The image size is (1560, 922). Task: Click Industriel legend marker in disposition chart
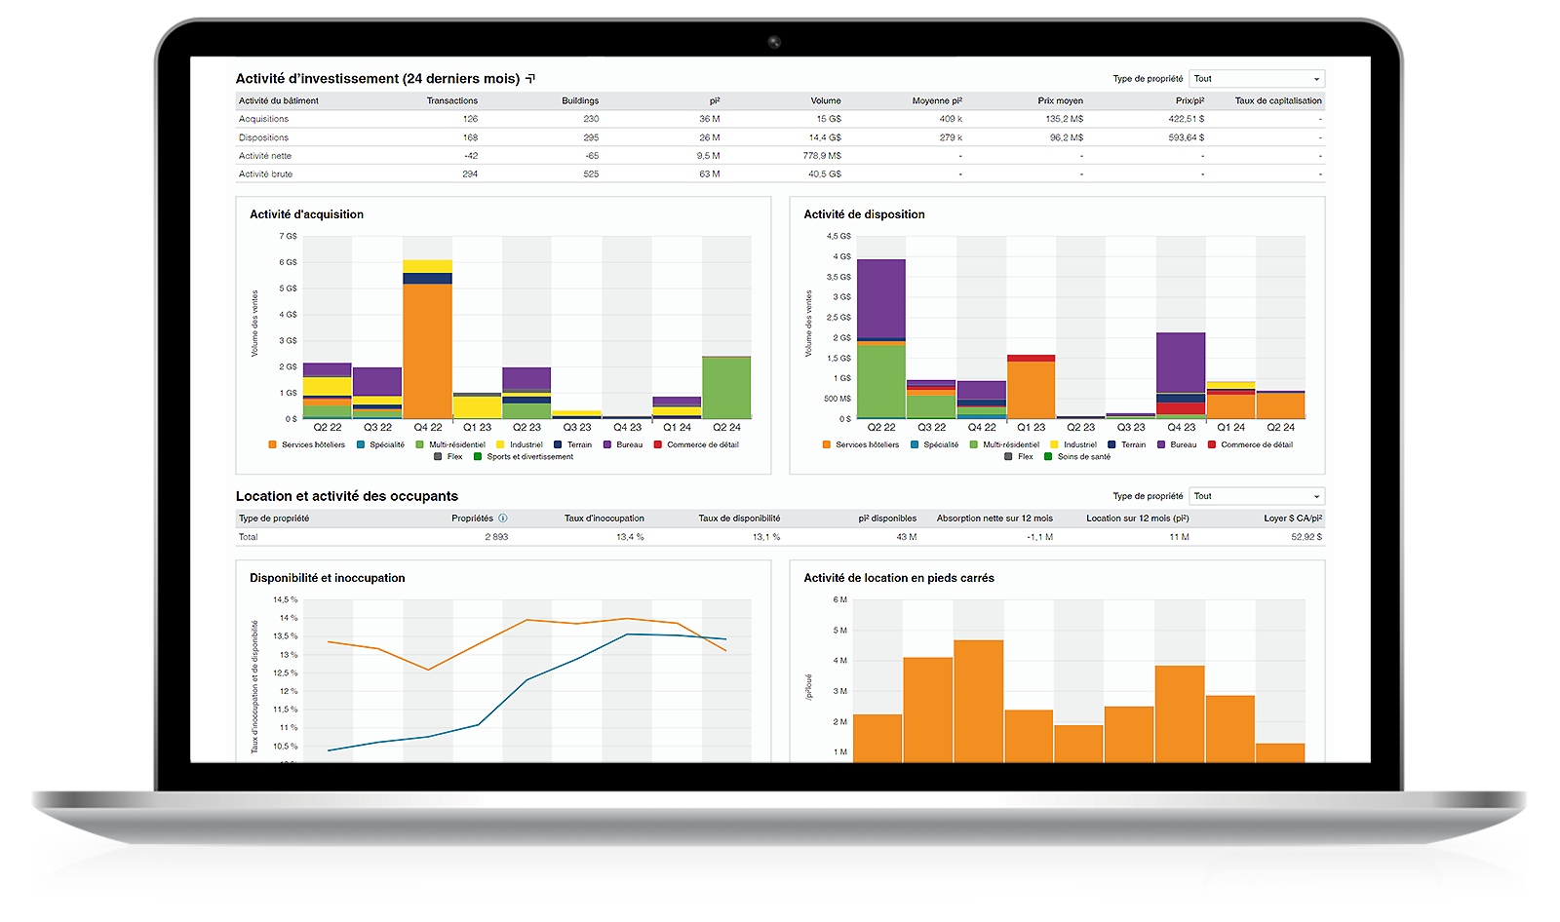tap(1054, 444)
